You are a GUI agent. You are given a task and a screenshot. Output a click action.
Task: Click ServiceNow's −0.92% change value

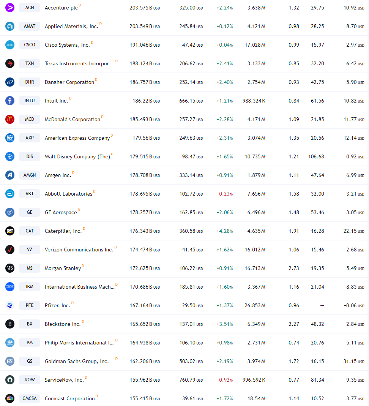point(225,380)
